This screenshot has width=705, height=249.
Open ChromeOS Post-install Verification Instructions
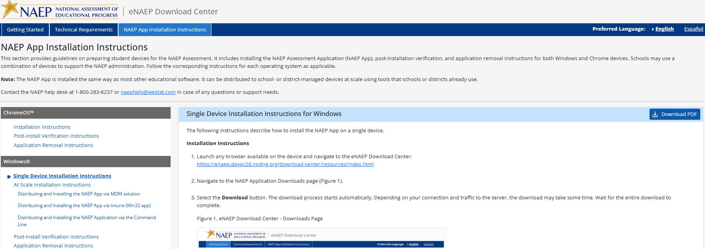[x=56, y=136]
